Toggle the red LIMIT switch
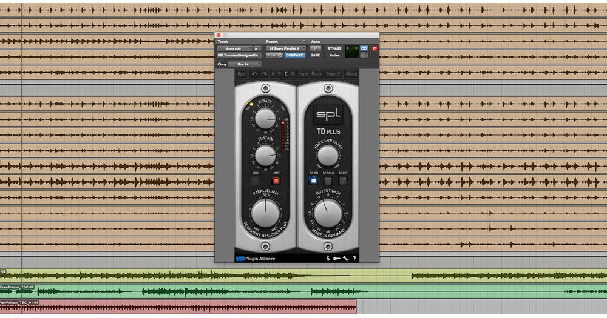The image size is (607, 318). click(276, 181)
